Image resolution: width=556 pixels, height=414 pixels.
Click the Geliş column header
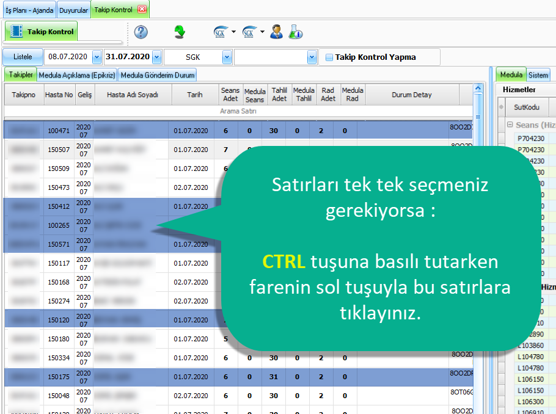pyautogui.click(x=85, y=95)
